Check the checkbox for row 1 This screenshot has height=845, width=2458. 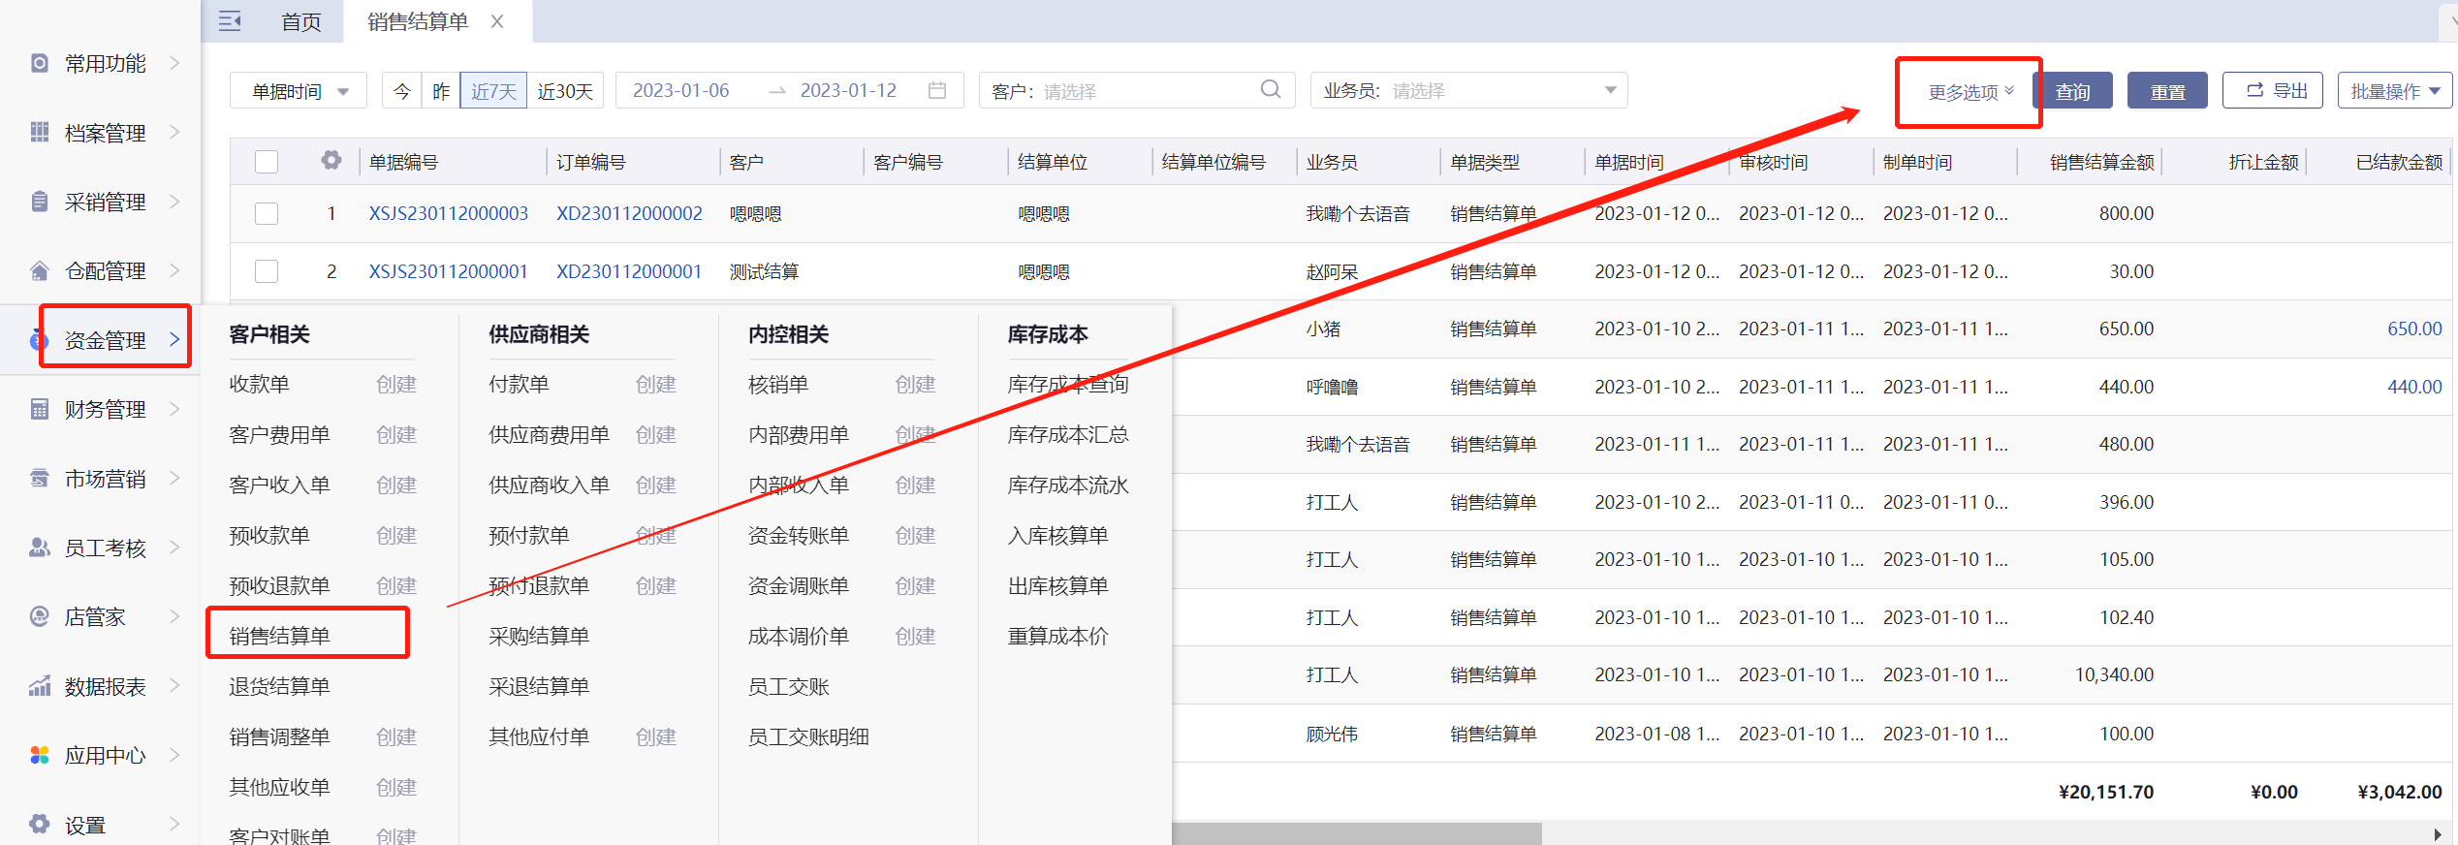(x=267, y=213)
